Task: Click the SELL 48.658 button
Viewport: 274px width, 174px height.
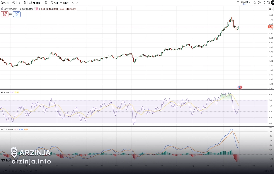Action: click(5, 14)
